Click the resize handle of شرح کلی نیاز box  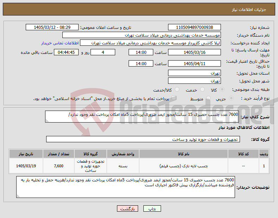pos(47,121)
